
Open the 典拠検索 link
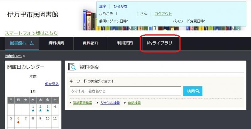click(134, 103)
